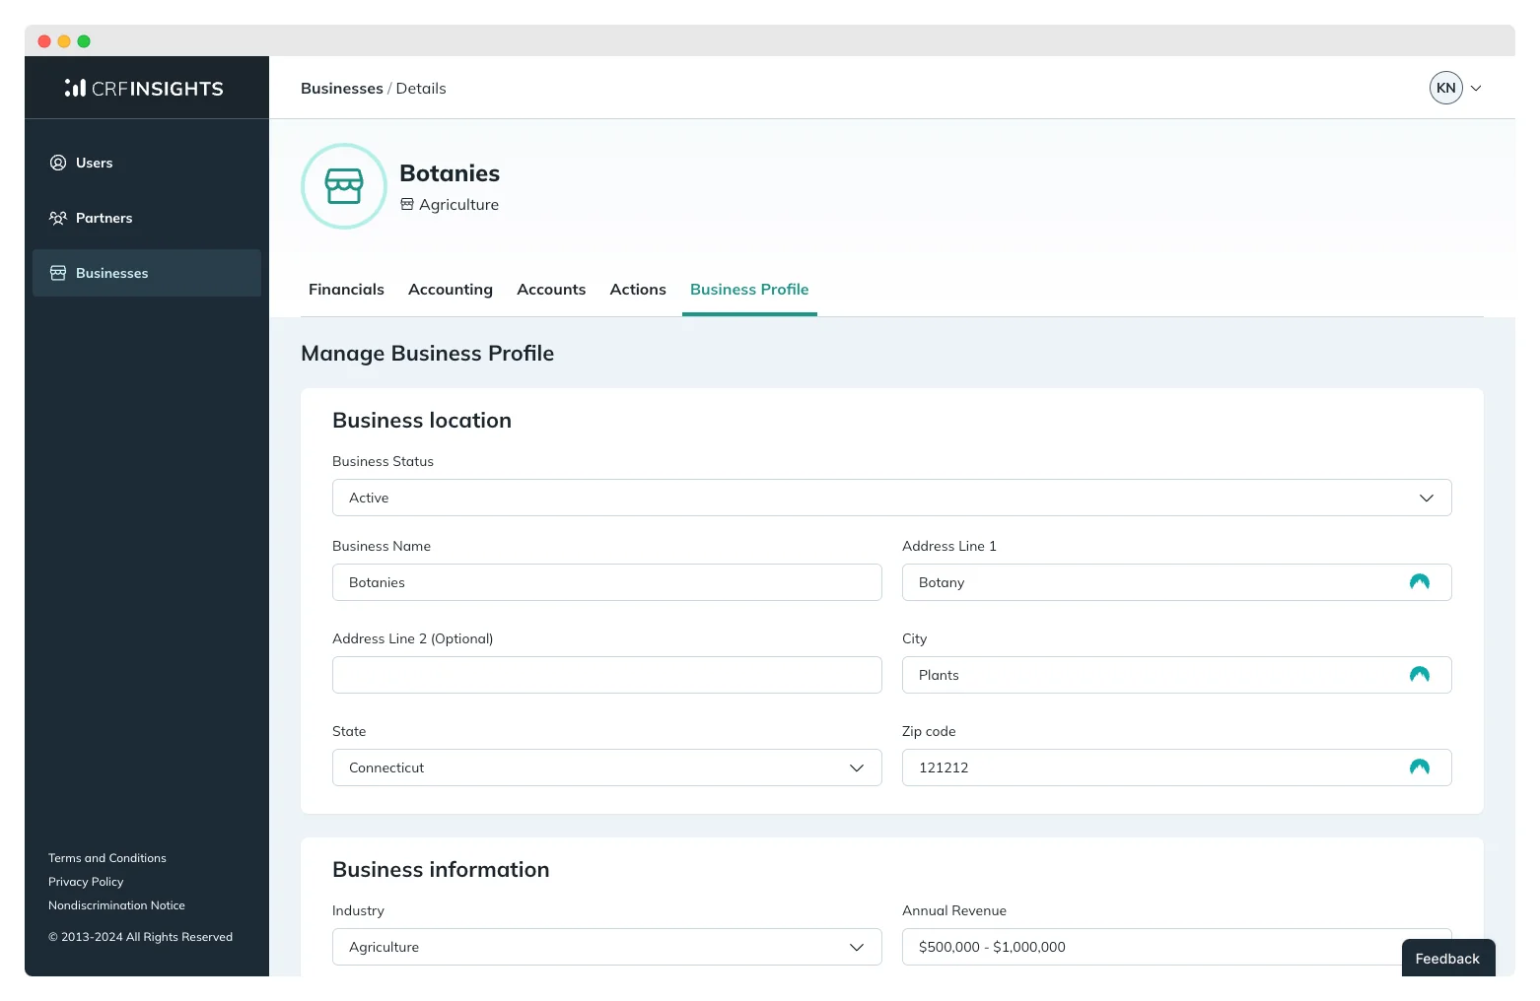Click the Details breadcrumb text
The height and width of the screenshot is (1001, 1540).
pos(421,88)
